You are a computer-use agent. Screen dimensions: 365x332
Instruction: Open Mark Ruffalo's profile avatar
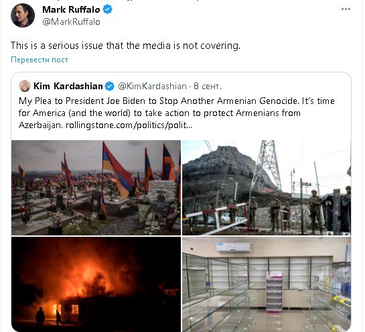[23, 15]
